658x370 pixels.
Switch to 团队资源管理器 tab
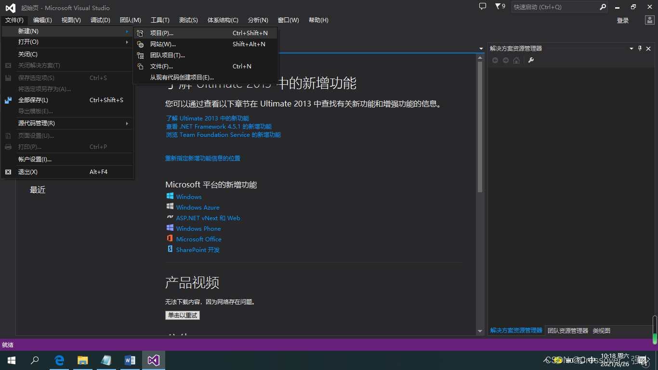tap(568, 331)
